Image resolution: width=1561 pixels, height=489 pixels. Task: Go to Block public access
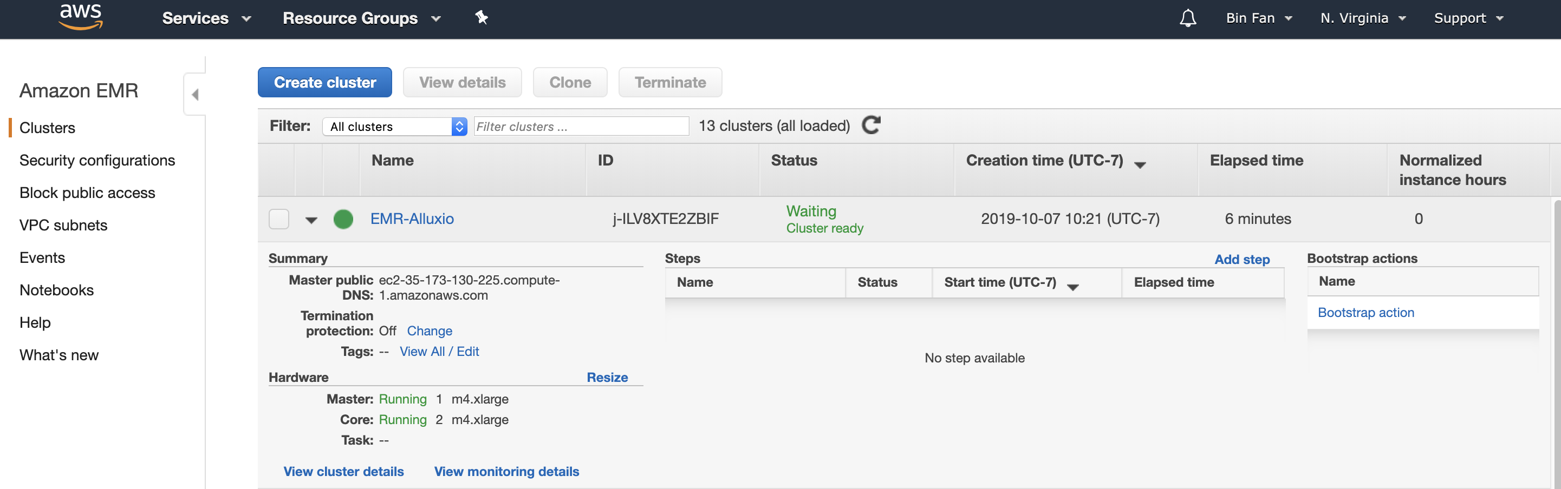(87, 193)
